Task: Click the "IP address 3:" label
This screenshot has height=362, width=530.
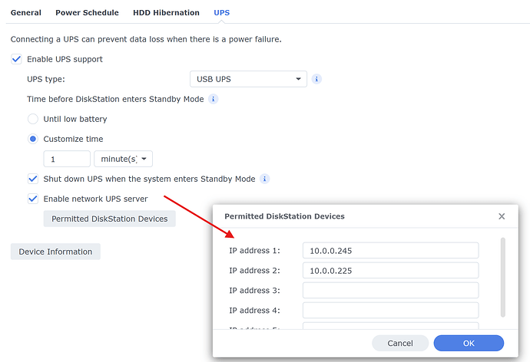Action: tap(254, 291)
